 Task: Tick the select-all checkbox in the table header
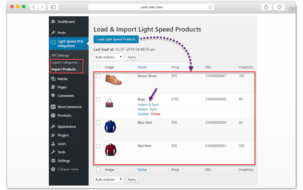(x=98, y=67)
